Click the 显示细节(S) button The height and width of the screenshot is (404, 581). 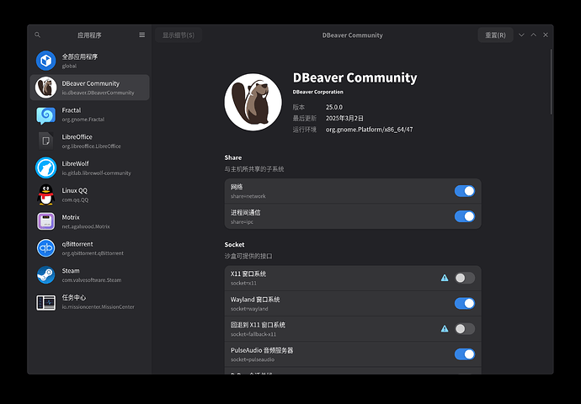[x=179, y=35]
